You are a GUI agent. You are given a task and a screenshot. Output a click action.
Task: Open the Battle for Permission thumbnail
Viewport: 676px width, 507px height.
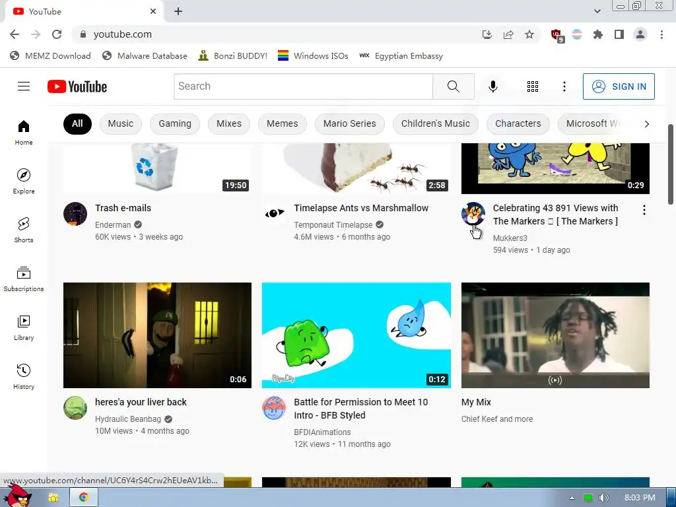coord(356,335)
